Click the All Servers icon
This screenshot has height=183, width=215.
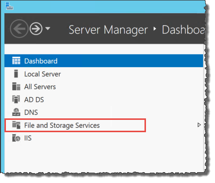pyautogui.click(x=16, y=86)
